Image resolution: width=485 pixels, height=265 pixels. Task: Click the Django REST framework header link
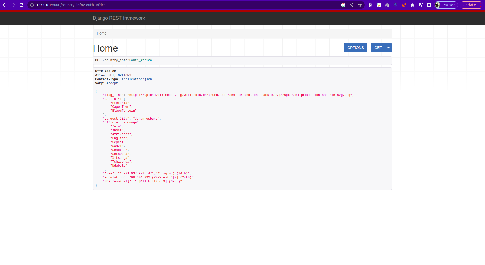tap(119, 18)
